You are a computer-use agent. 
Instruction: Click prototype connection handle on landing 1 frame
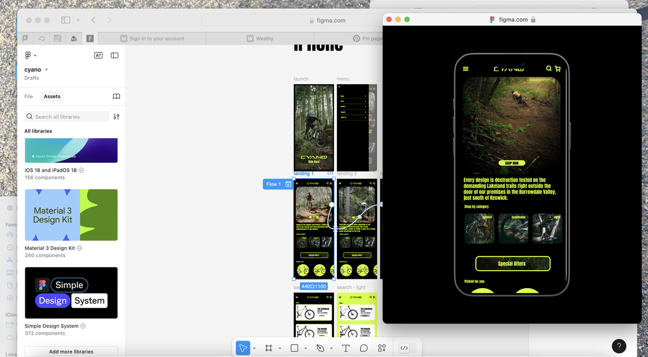coord(332,205)
